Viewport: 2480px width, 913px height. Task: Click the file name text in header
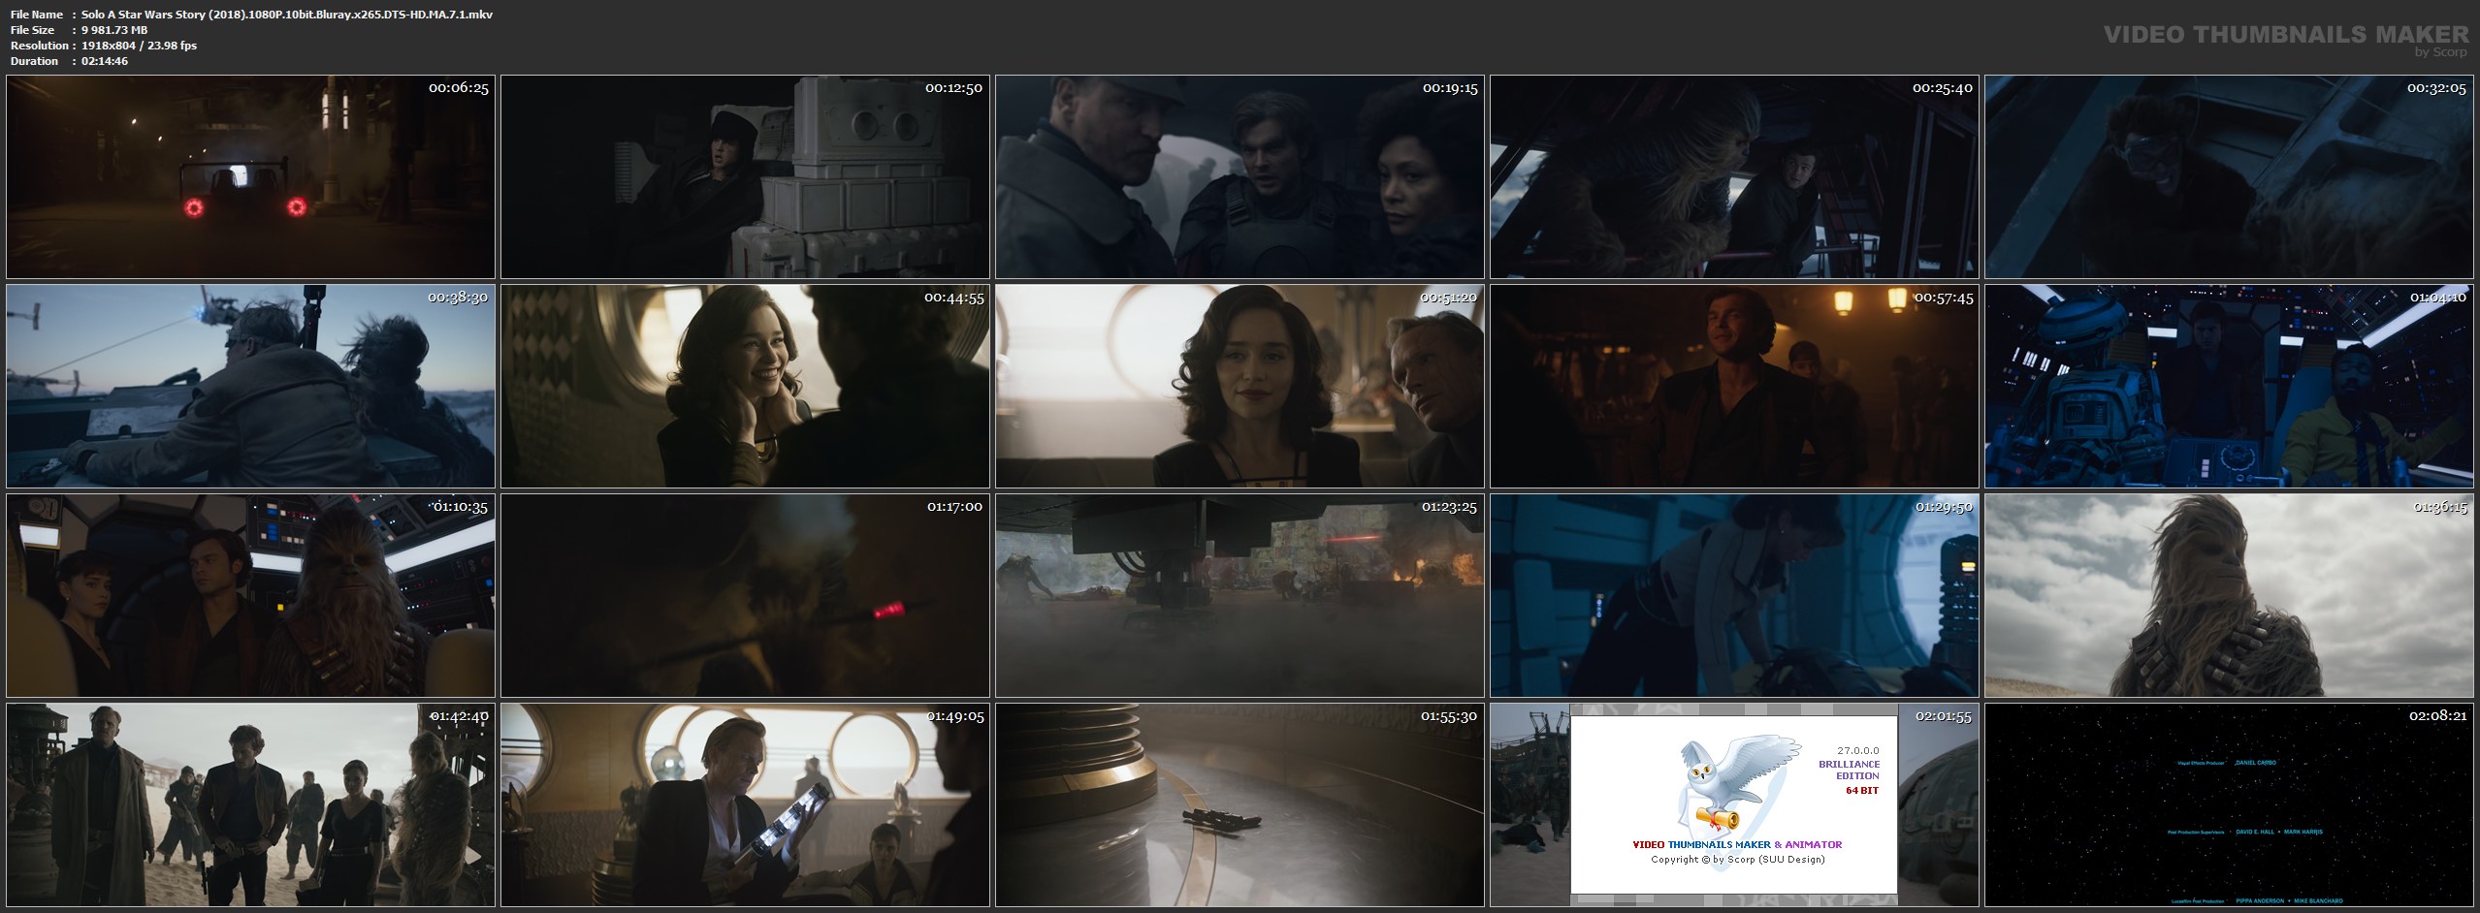click(x=286, y=15)
